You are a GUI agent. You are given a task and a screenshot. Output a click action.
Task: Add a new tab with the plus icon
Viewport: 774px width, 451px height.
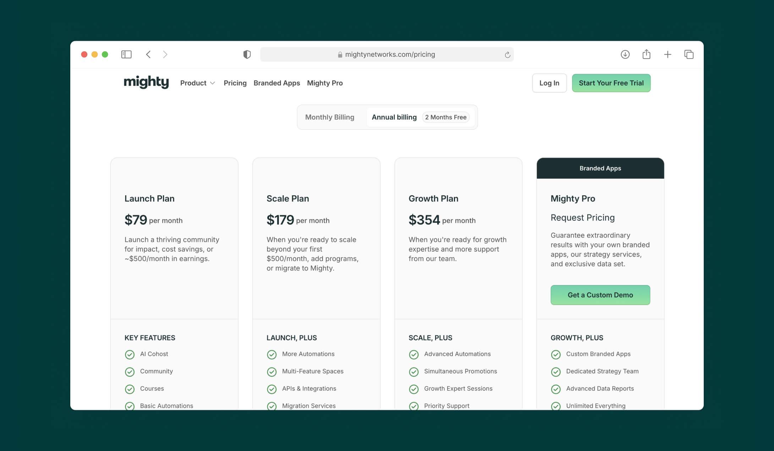click(668, 54)
